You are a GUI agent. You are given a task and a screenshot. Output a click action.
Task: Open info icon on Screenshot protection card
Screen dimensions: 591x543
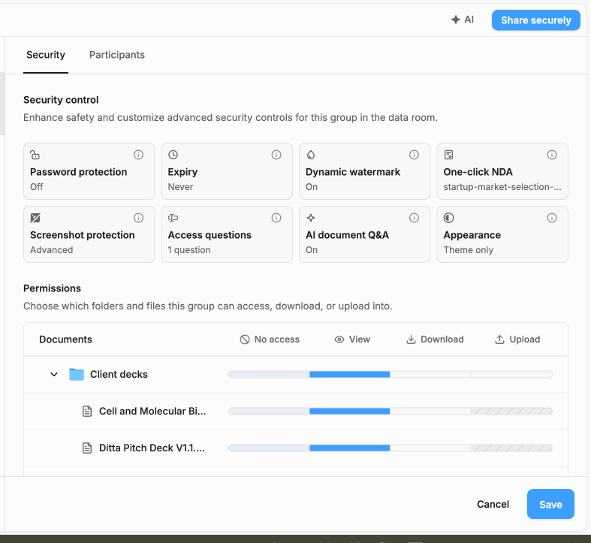(x=138, y=218)
